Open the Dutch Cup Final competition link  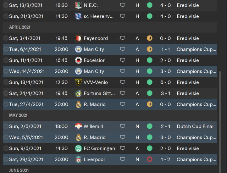[195, 126]
